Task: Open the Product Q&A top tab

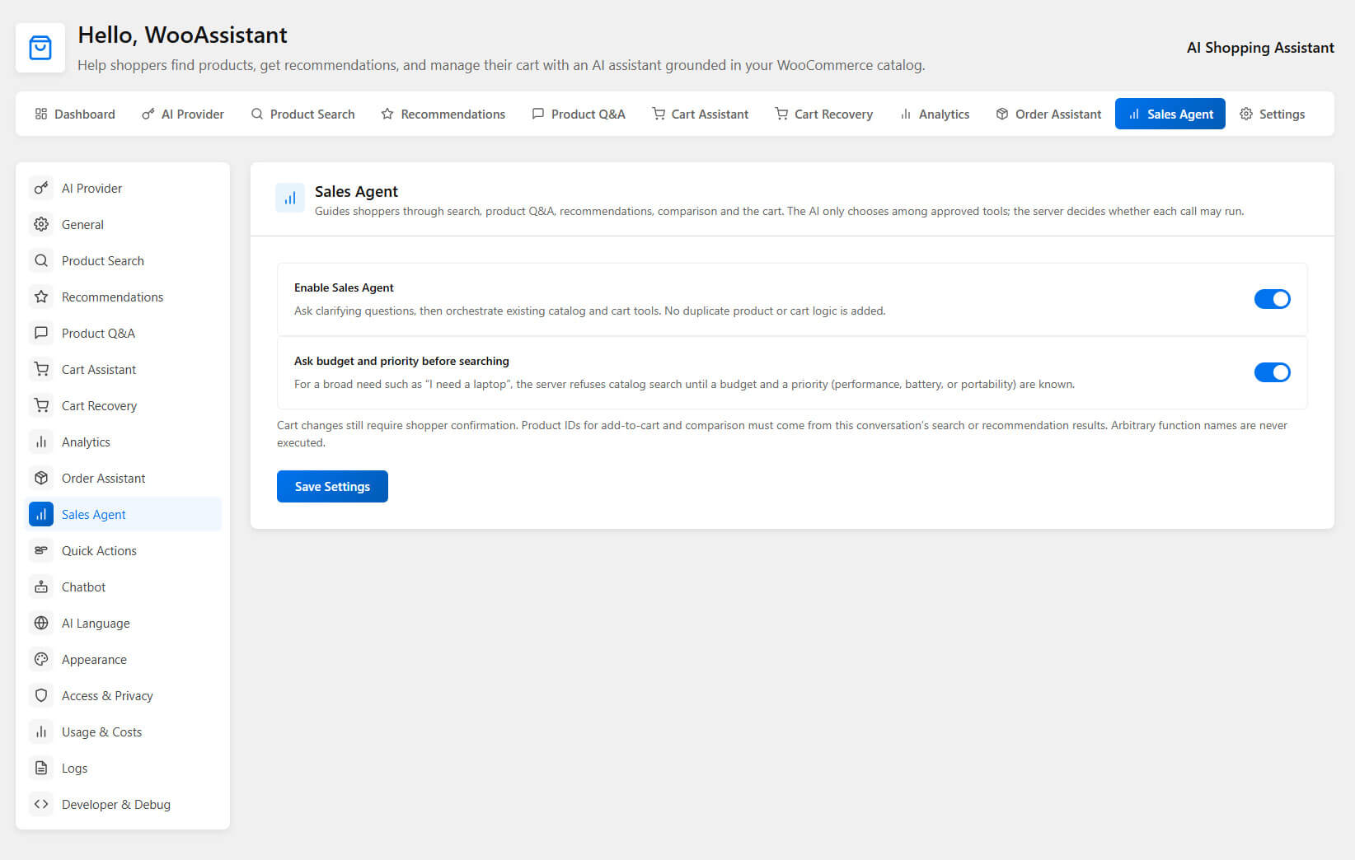Action: (579, 115)
